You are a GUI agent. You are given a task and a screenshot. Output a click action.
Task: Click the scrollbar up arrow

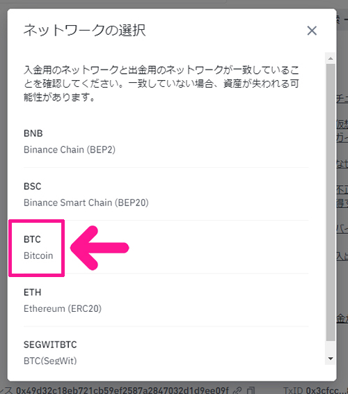(x=331, y=58)
